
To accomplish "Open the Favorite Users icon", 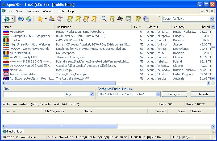I will (x=52, y=19).
